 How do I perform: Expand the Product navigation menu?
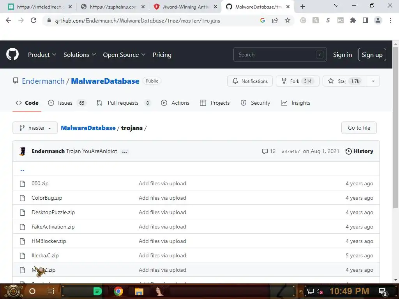[x=42, y=55]
